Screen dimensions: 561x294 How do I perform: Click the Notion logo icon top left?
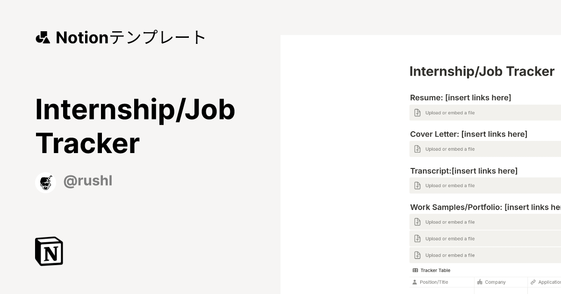(43, 37)
